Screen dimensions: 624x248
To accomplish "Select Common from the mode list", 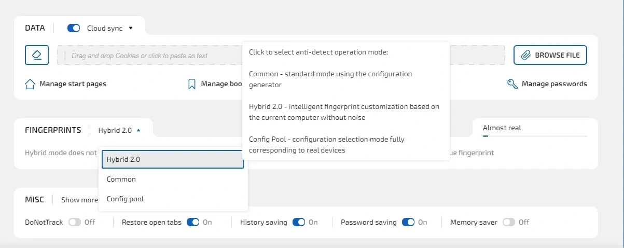I will click(121, 179).
